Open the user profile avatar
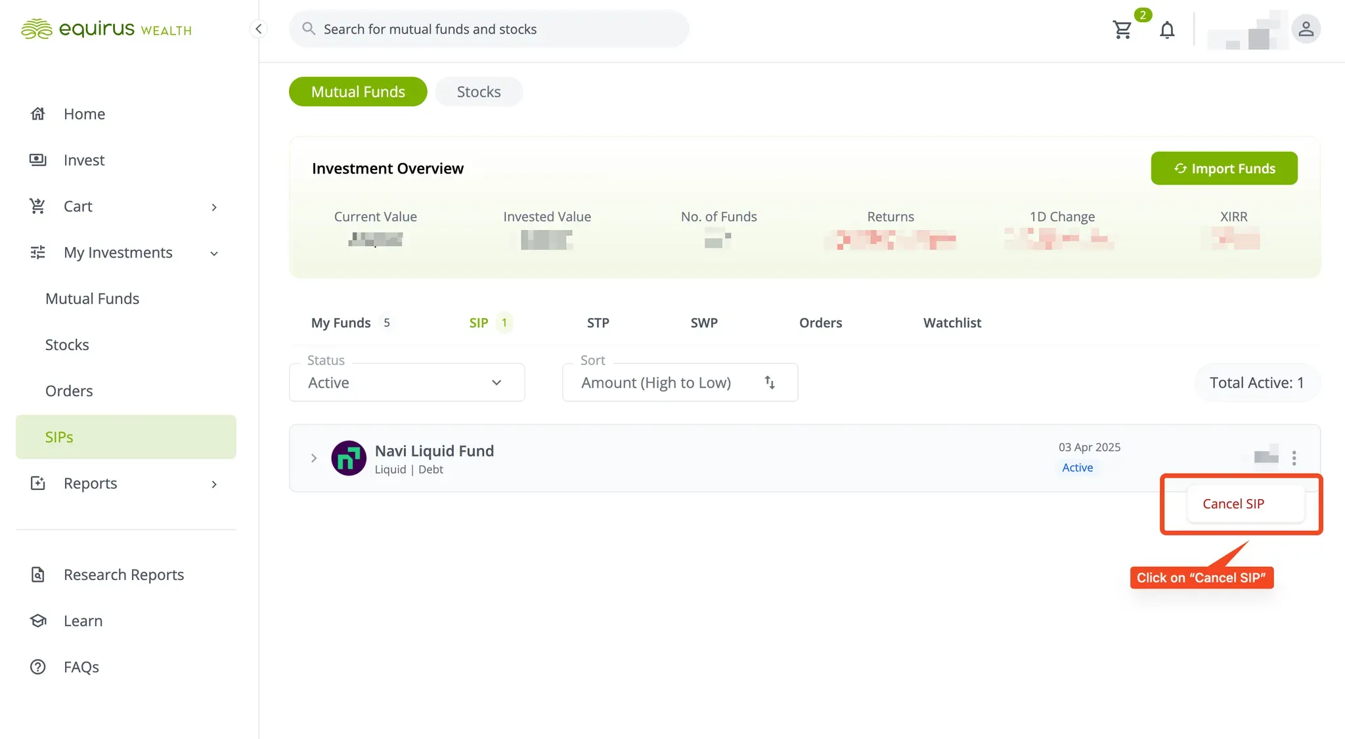 tap(1306, 29)
